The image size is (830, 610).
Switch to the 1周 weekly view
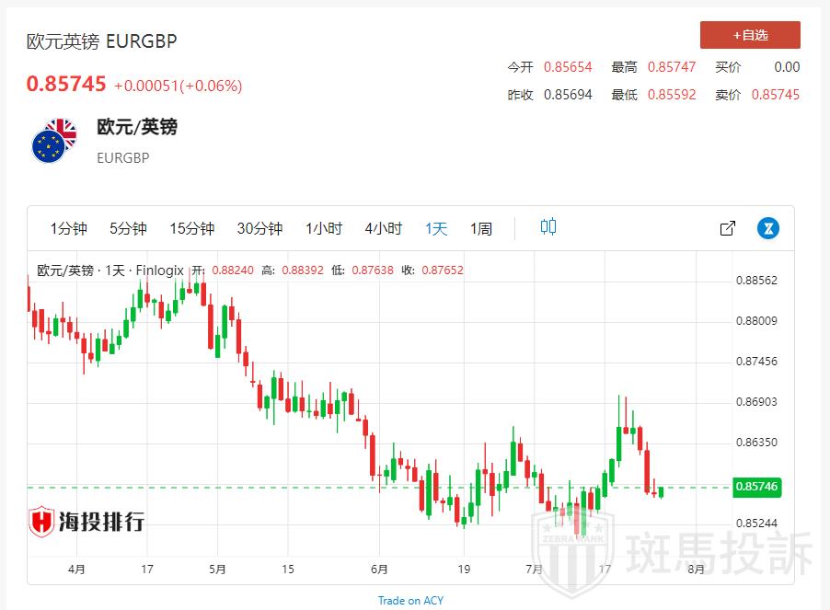481,228
